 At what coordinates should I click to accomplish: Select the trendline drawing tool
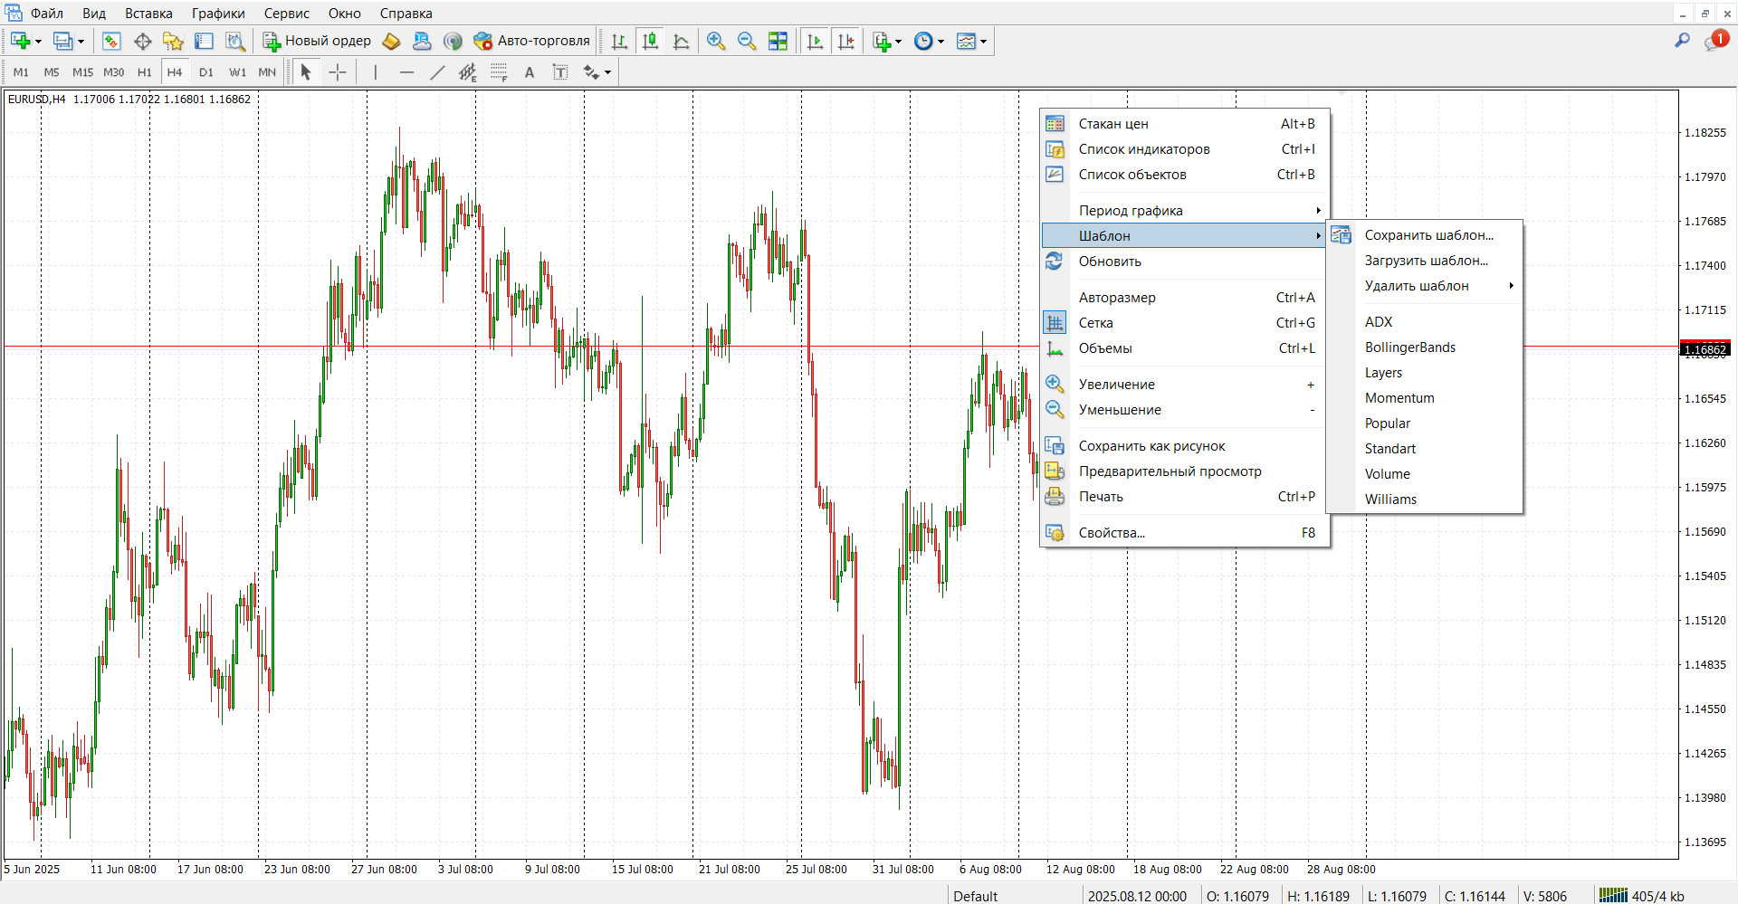tap(437, 72)
